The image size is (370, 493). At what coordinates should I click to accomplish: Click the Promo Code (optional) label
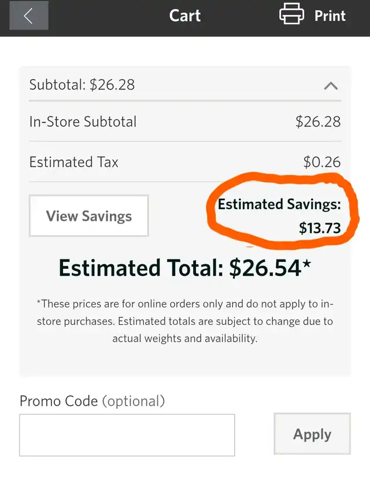coord(92,401)
